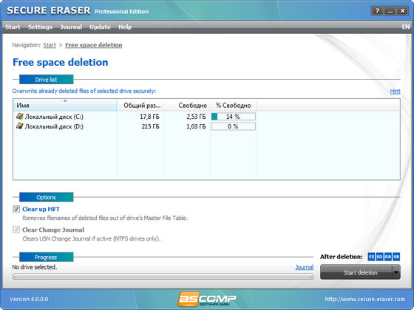The height and width of the screenshot is (310, 414).
Task: Click the 14 % free space bar
Action: [233, 117]
